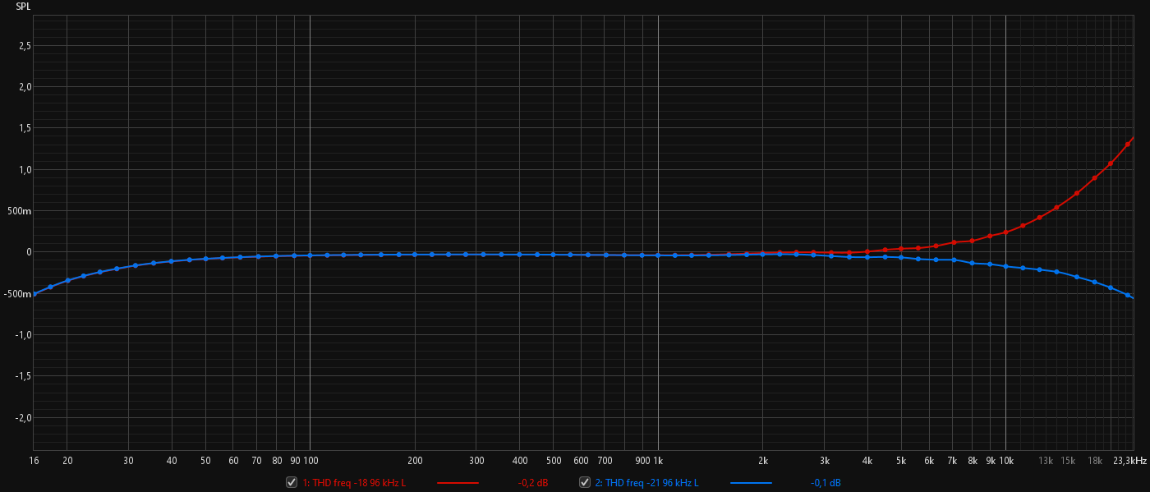The image size is (1150, 492).
Task: Click the 23,3kHz frequency axis end label
Action: point(1129,461)
